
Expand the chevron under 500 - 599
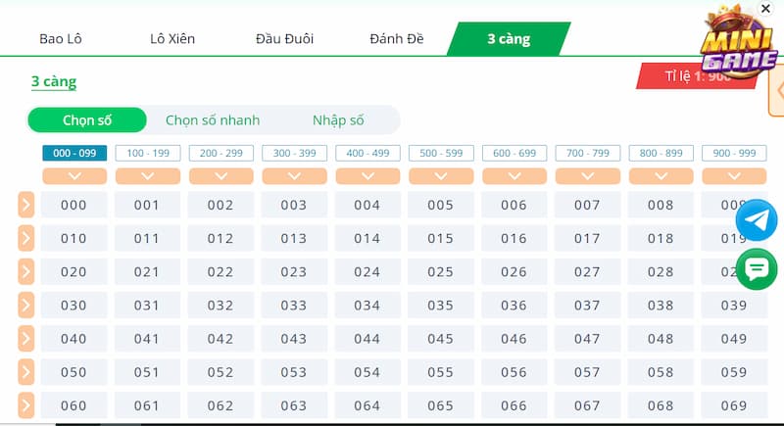(x=441, y=176)
